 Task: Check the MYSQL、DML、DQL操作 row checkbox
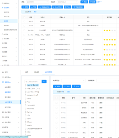pyautogui.click(x=24, y=35)
